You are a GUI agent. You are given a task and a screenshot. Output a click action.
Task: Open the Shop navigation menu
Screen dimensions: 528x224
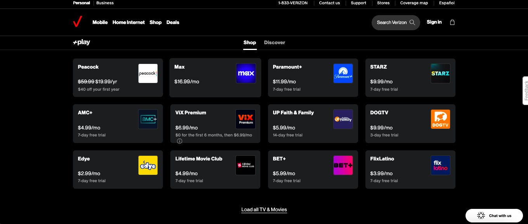tap(156, 22)
